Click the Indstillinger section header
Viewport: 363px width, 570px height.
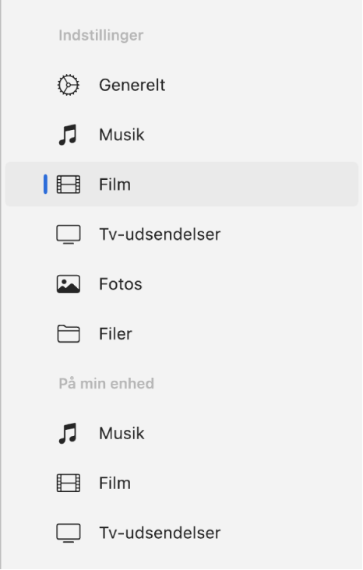101,36
